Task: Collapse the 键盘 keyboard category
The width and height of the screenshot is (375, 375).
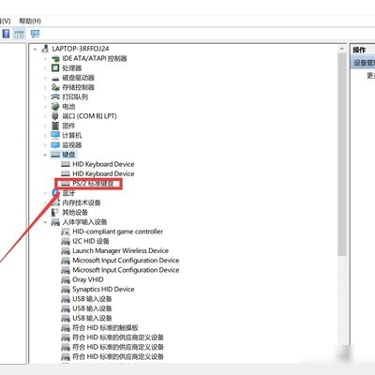Action: click(45, 155)
